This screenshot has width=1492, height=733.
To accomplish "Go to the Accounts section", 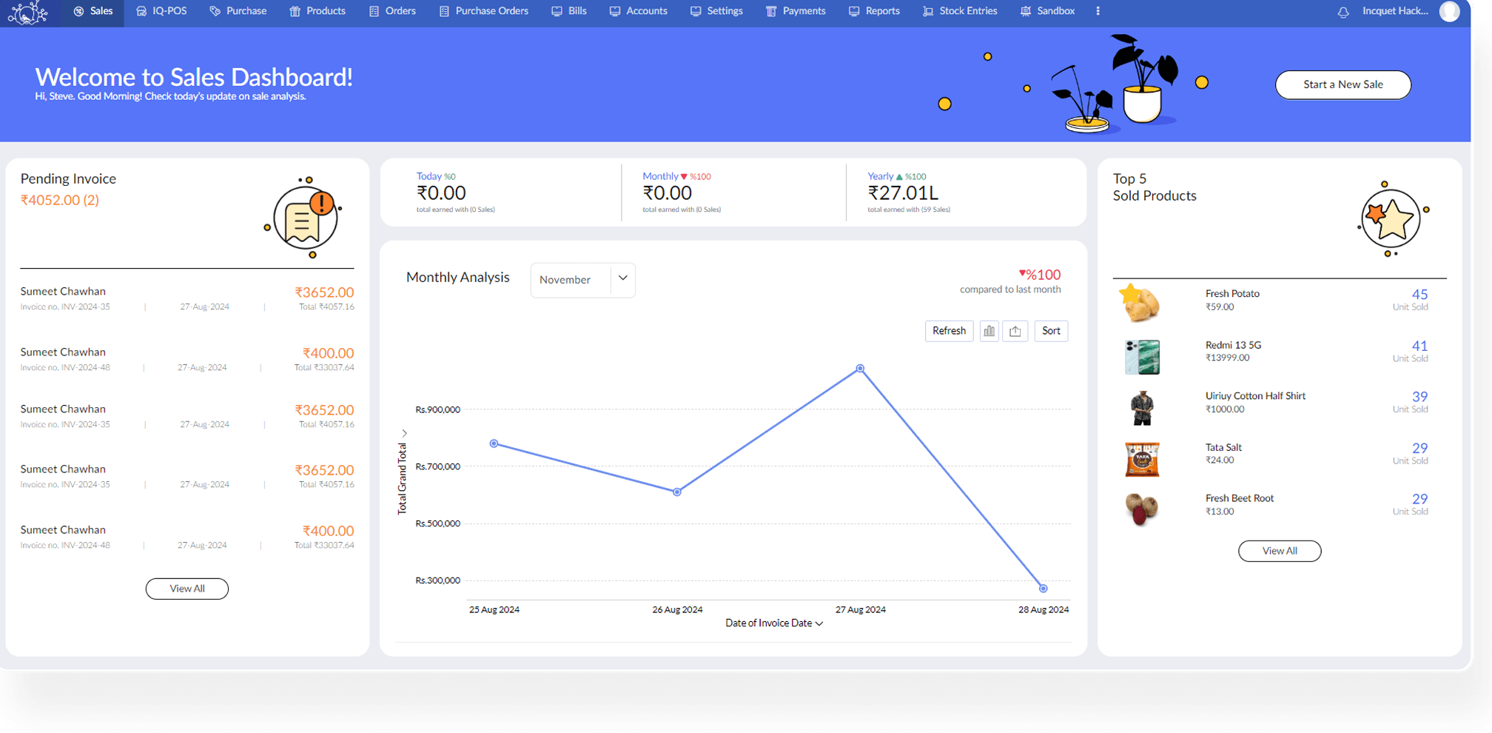I will [638, 11].
